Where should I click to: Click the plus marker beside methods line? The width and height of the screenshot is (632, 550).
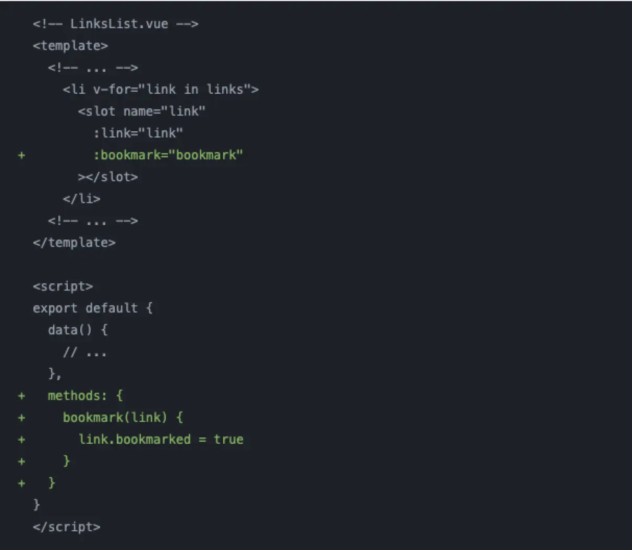(21, 396)
